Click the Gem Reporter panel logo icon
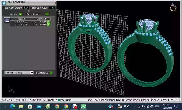The image size is (182, 110). click(4, 3)
